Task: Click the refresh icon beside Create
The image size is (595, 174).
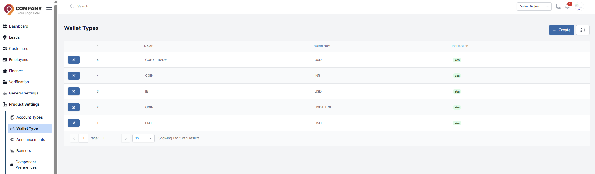Action: [583, 30]
